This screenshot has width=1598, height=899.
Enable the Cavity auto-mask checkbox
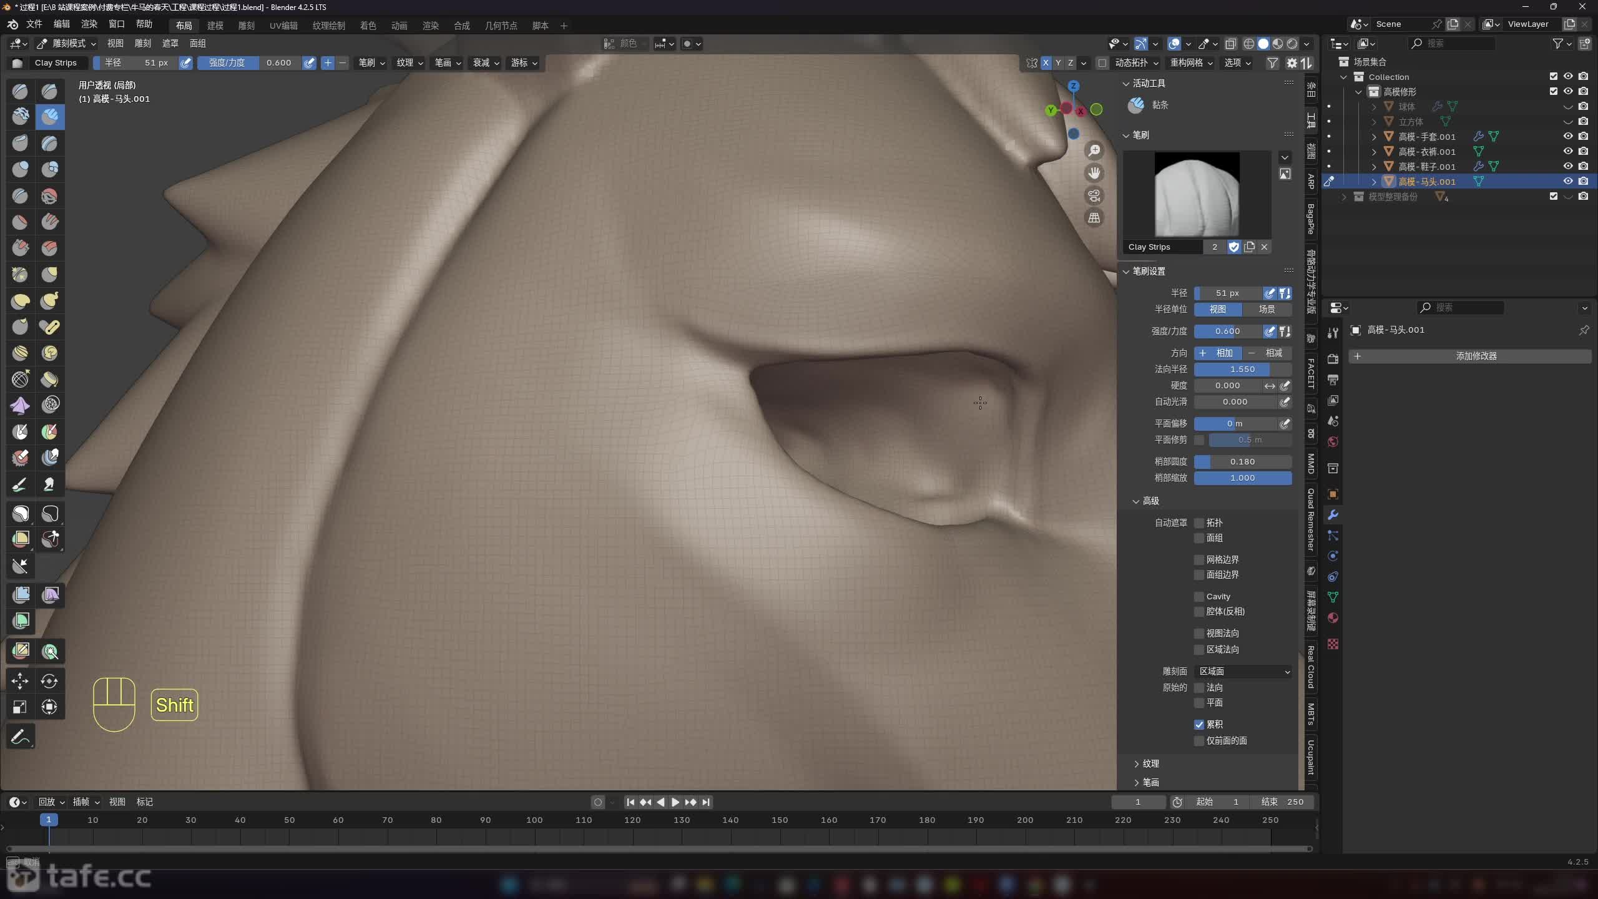coord(1199,596)
